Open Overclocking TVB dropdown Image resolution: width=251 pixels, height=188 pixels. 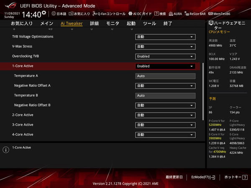click(165, 56)
